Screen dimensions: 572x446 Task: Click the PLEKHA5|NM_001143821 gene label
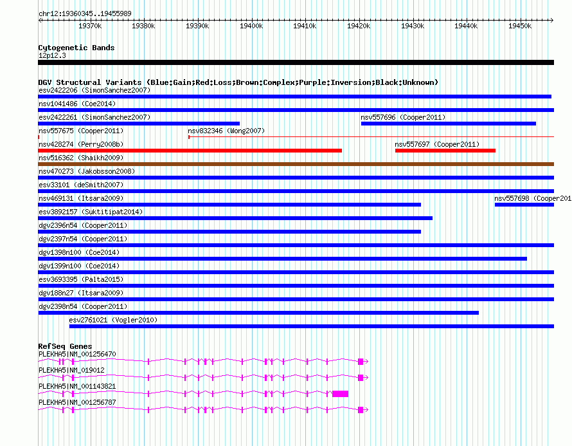coord(77,386)
